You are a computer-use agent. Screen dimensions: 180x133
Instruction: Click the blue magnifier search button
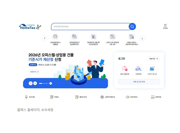pos(132,27)
